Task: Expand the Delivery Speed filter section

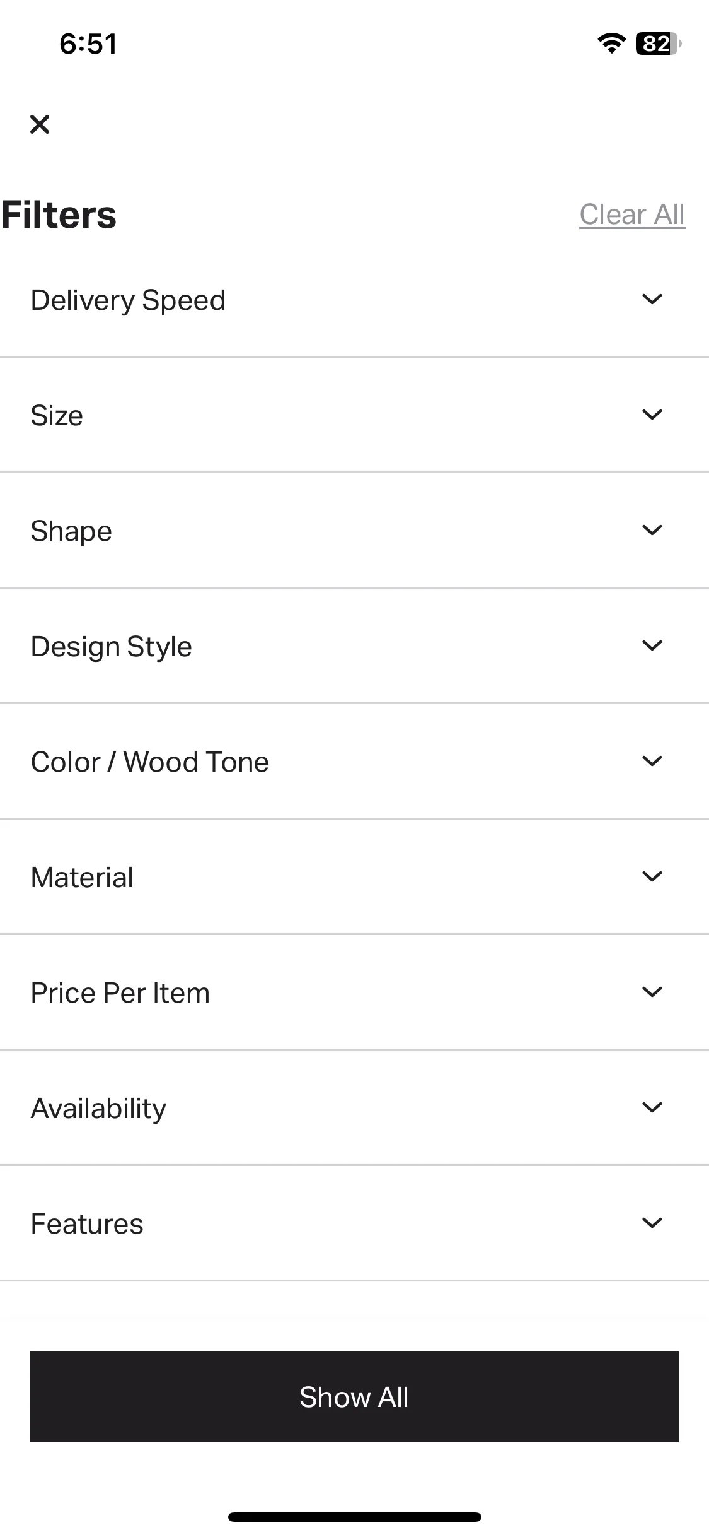Action: [354, 300]
